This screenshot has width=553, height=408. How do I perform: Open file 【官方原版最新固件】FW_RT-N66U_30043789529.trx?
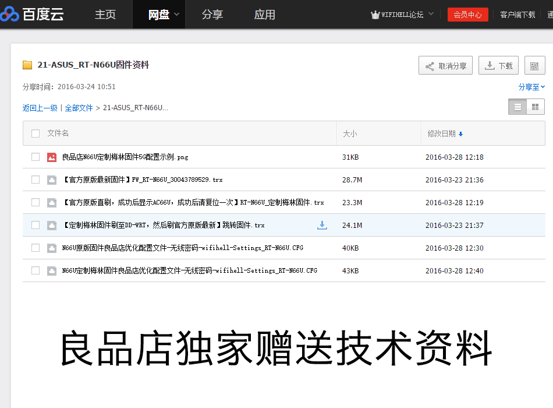(x=142, y=180)
